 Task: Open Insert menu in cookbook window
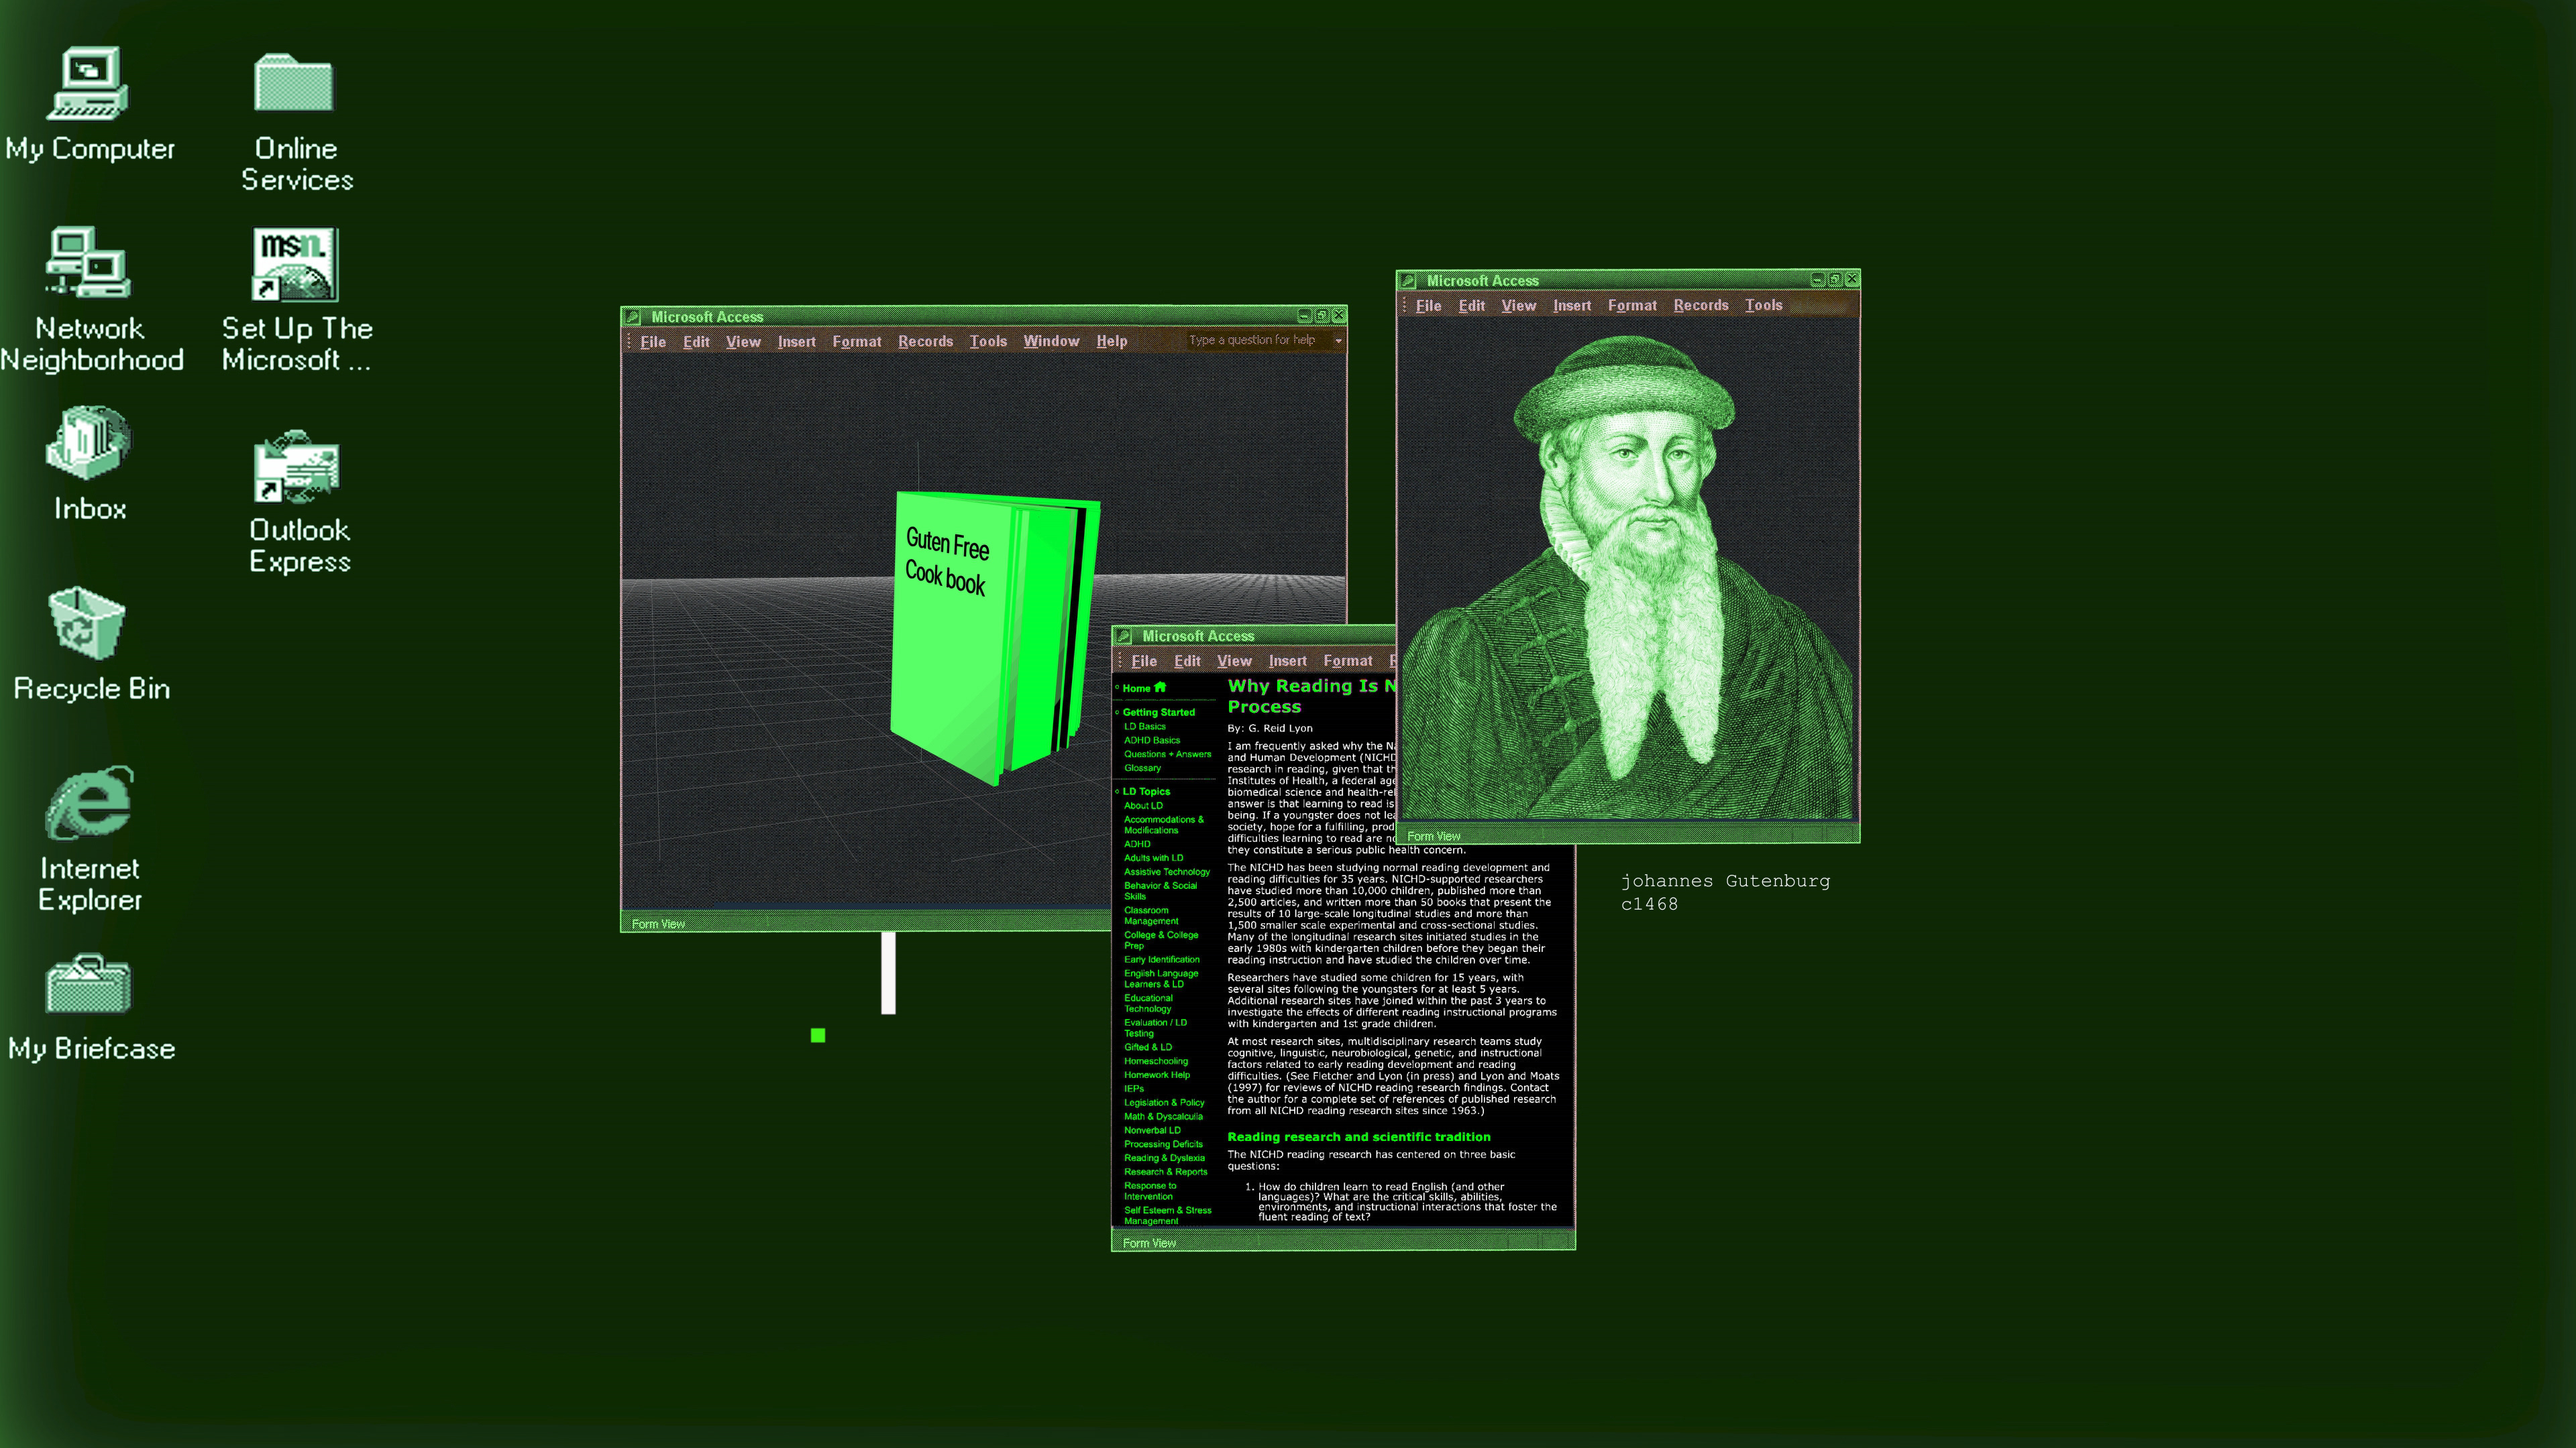pos(797,342)
